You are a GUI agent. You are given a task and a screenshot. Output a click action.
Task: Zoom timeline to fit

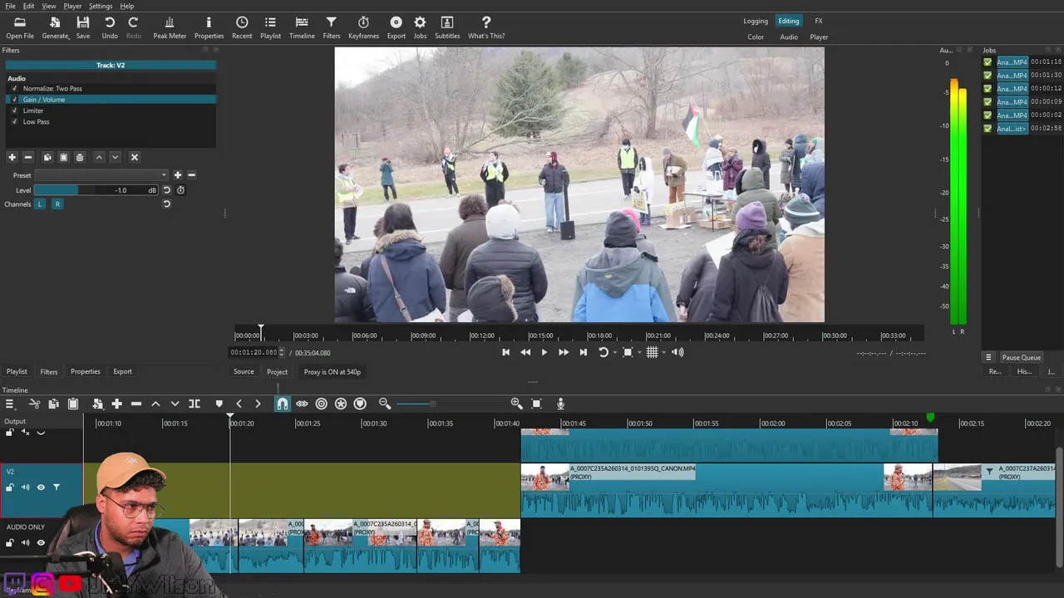tap(536, 404)
